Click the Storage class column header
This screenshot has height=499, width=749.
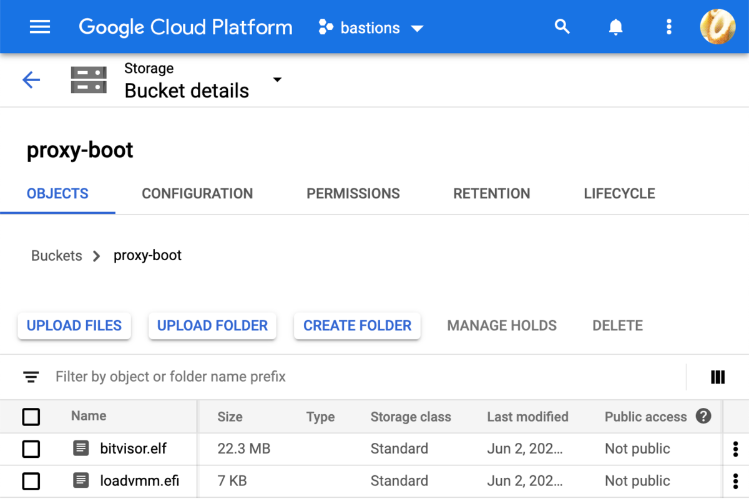click(x=411, y=417)
